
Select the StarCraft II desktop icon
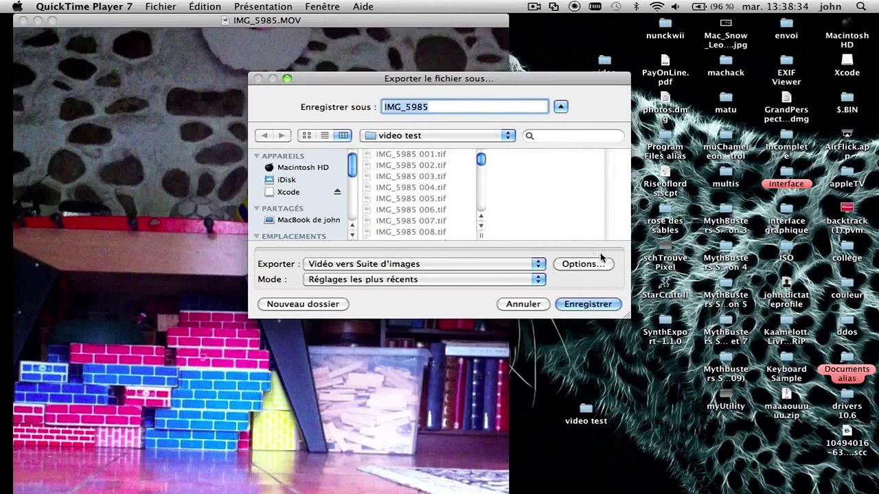coord(665,288)
